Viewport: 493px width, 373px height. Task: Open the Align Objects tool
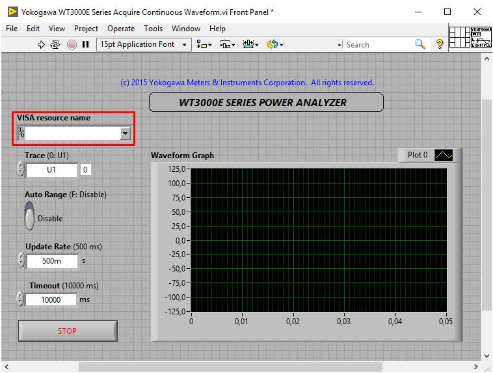point(204,45)
